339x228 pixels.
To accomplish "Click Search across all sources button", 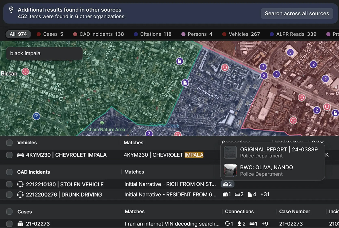I will click(297, 13).
